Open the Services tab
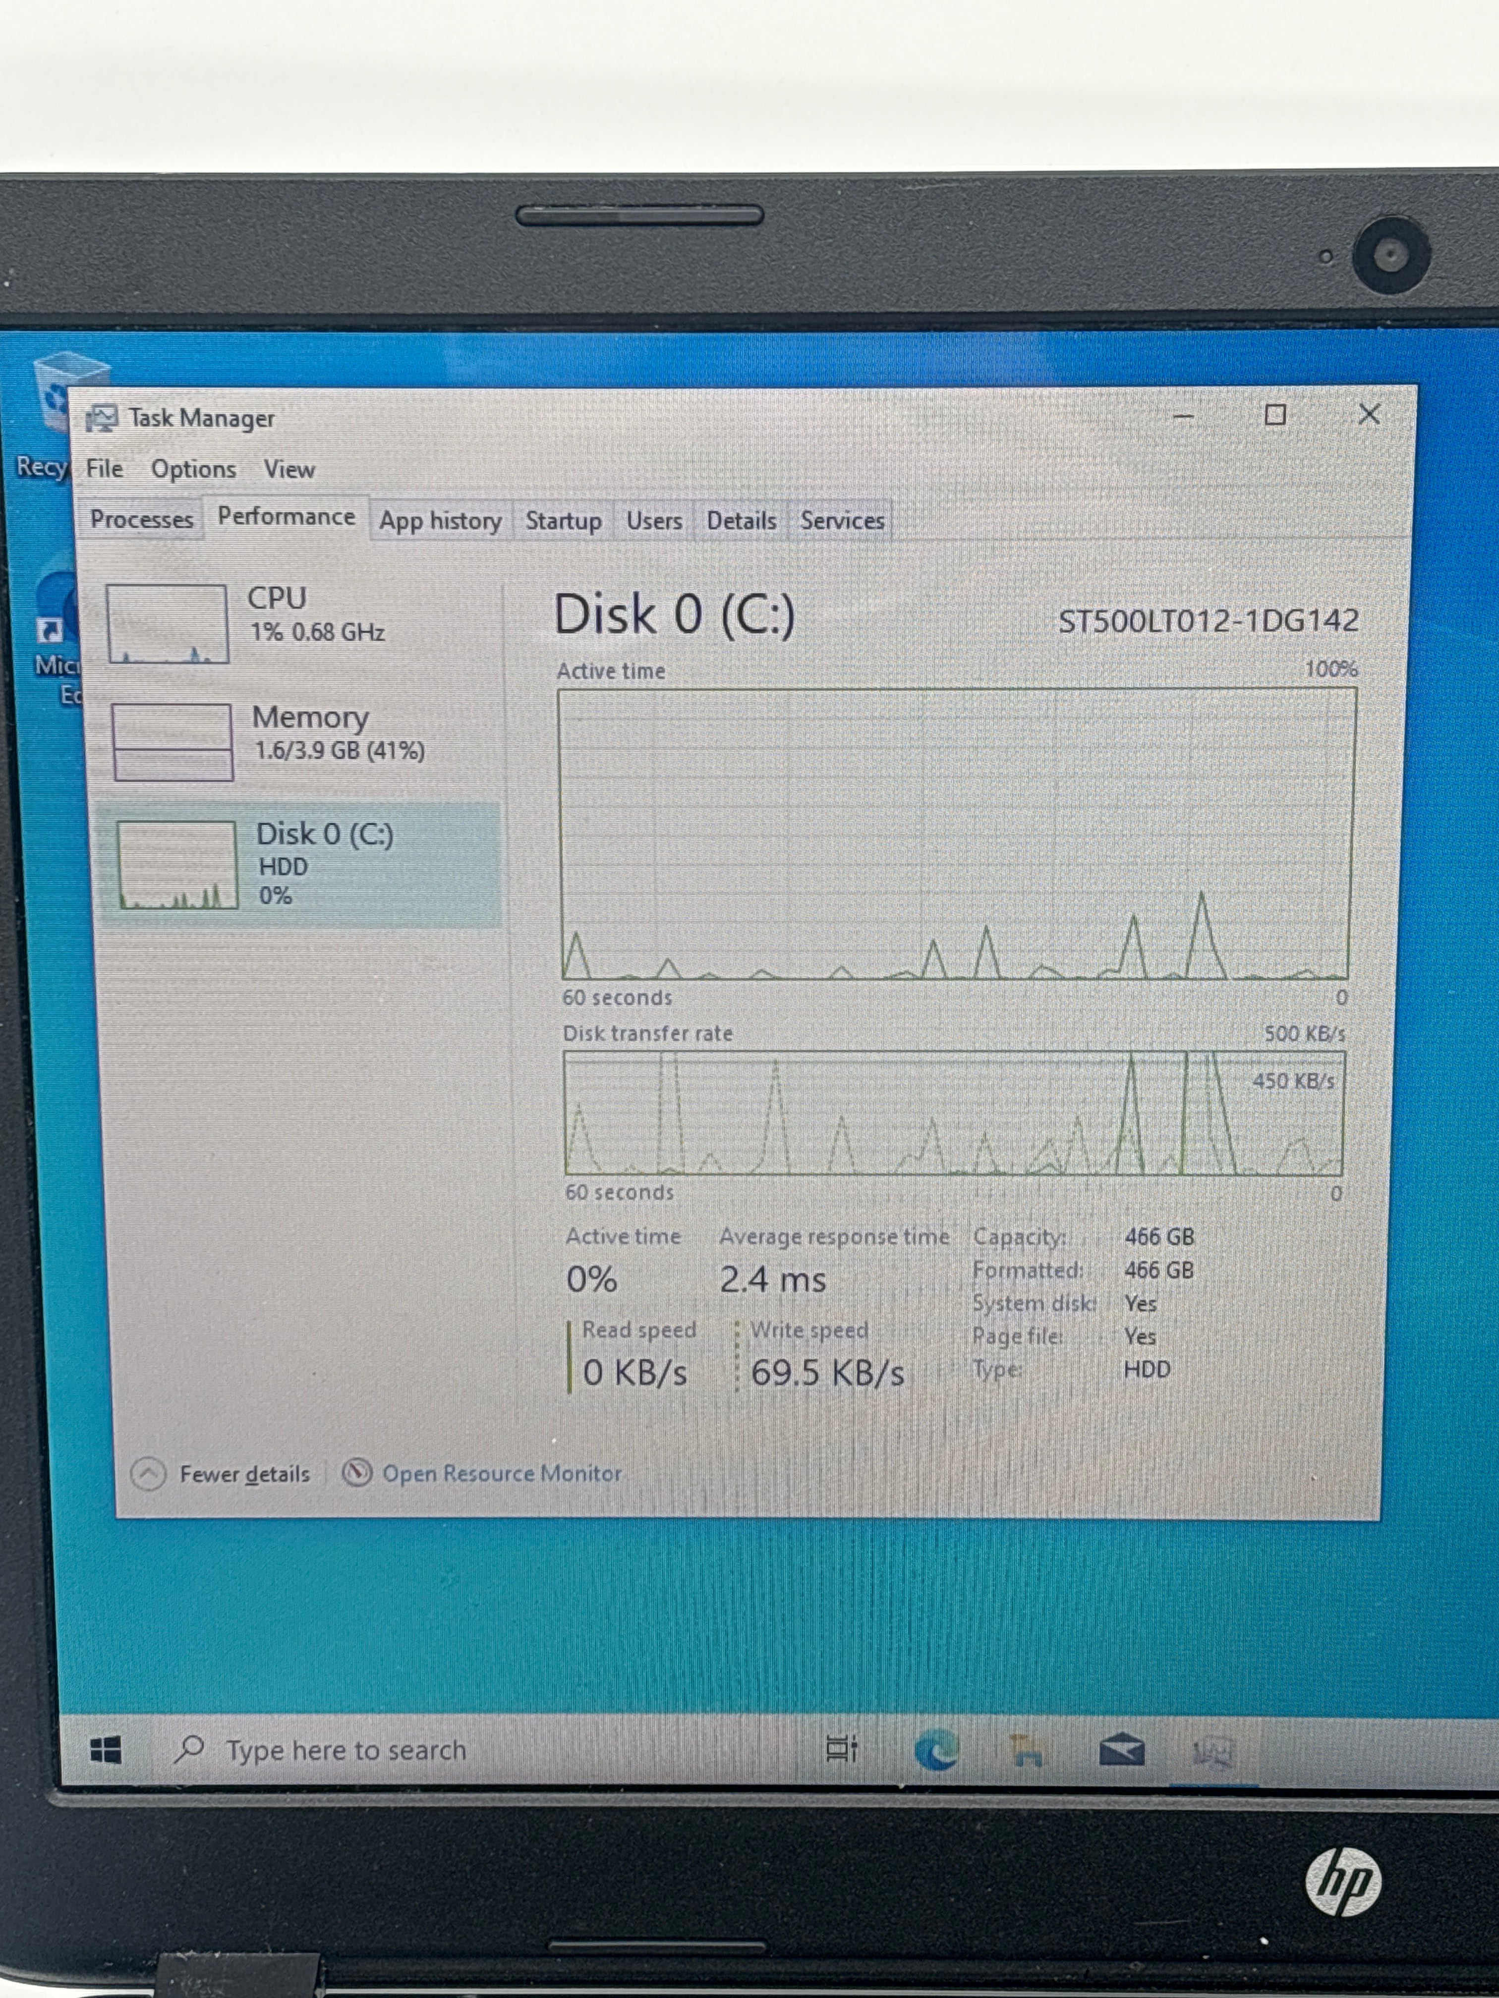Screen dimensions: 1499x1998 tap(841, 521)
